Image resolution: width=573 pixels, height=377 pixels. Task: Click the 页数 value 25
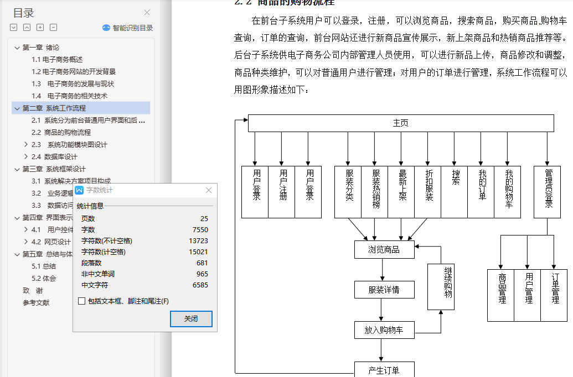click(204, 218)
